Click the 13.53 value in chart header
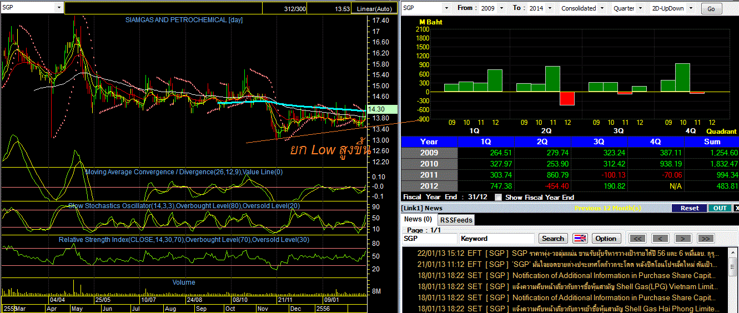739x313 pixels. tap(343, 9)
